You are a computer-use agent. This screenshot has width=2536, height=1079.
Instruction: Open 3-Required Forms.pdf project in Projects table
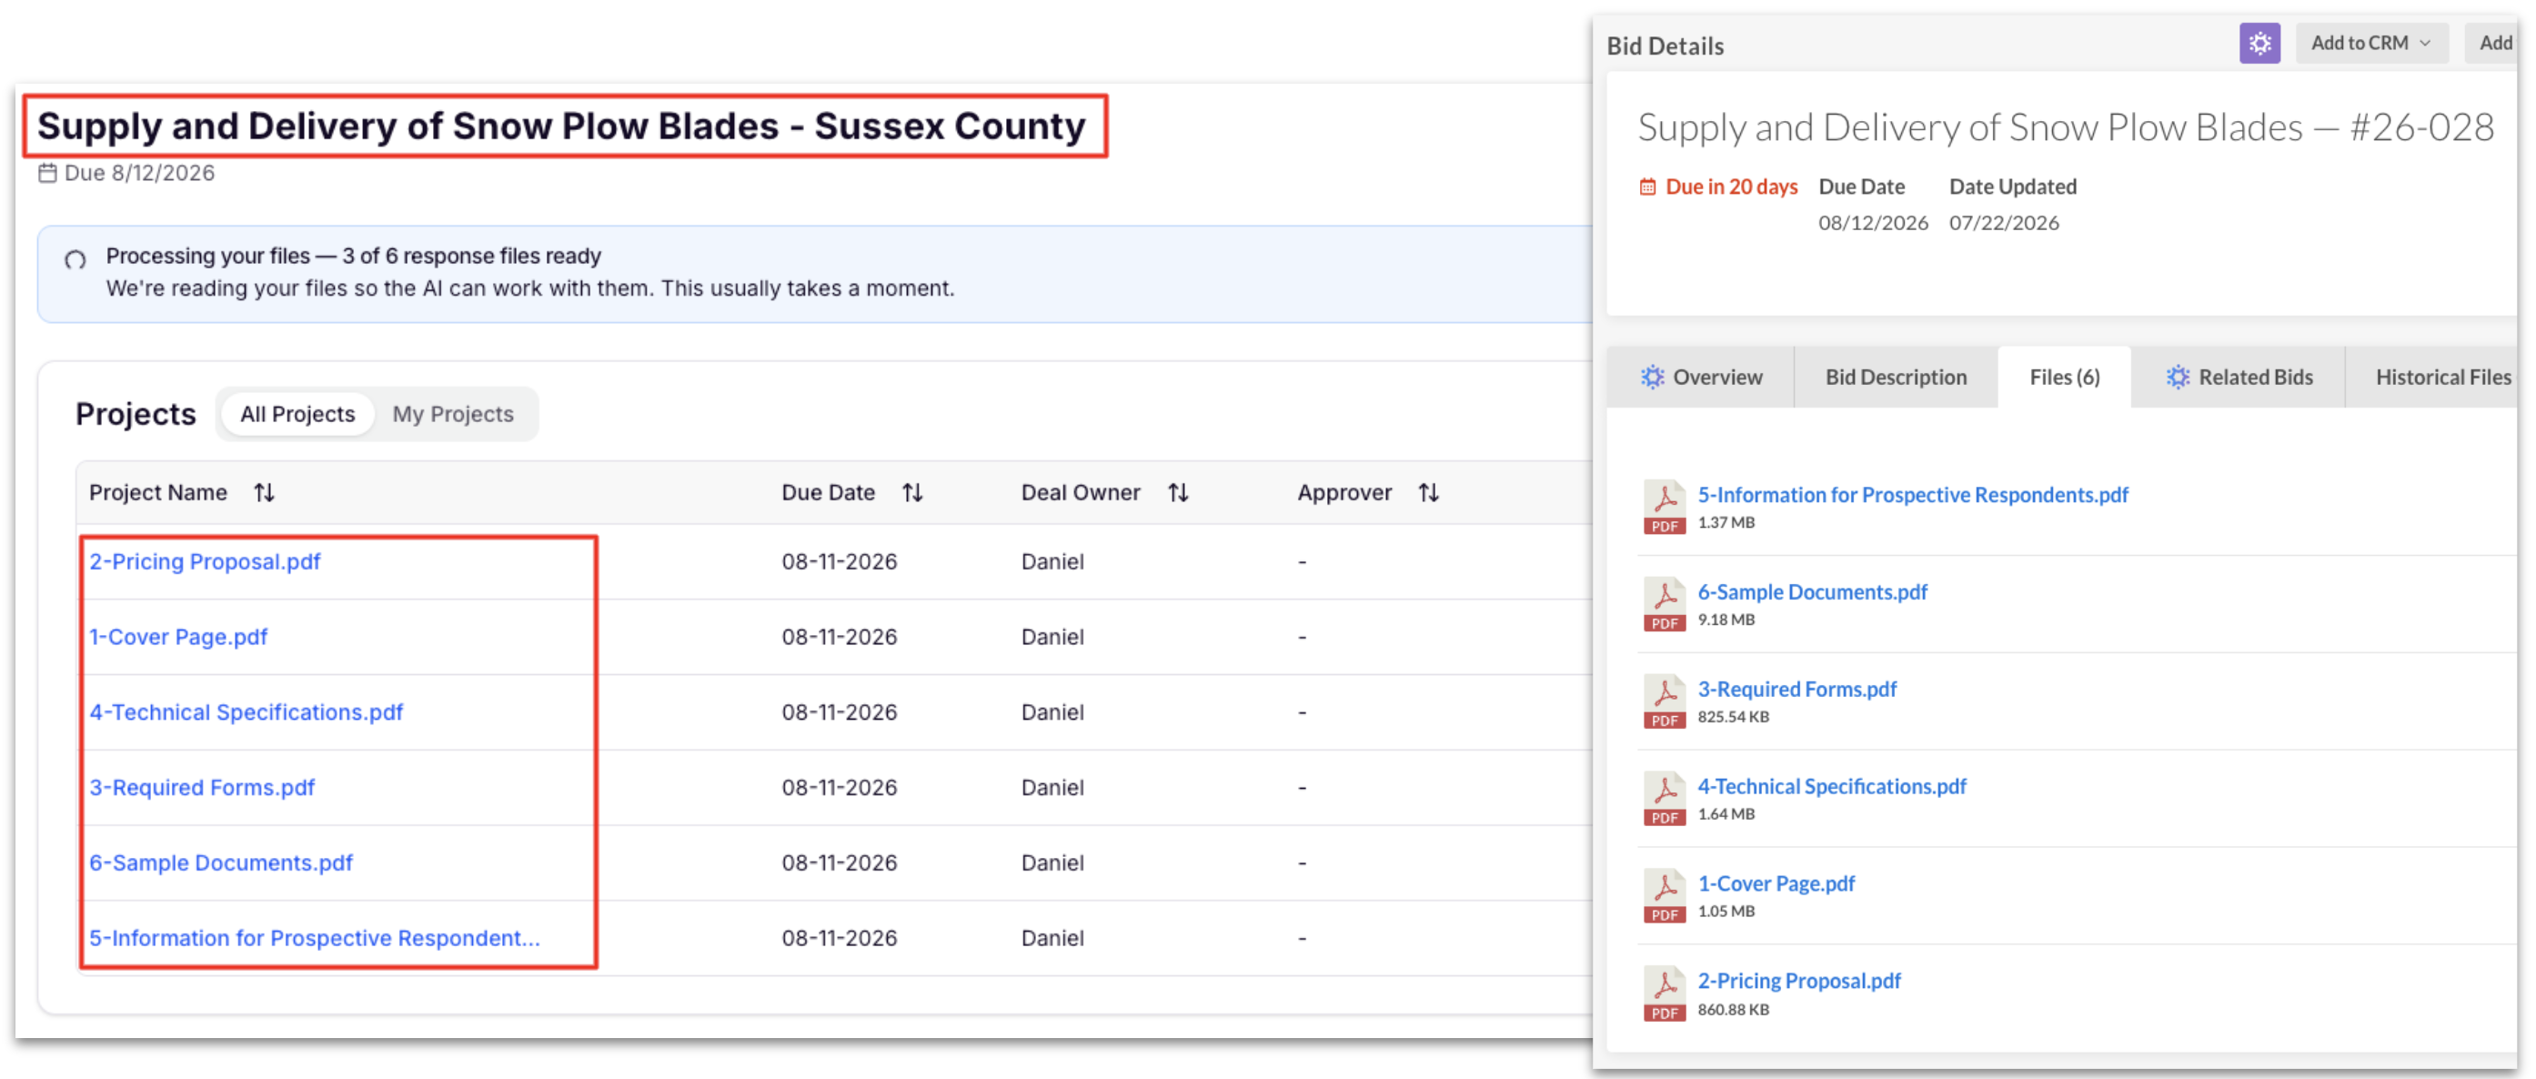tap(202, 789)
